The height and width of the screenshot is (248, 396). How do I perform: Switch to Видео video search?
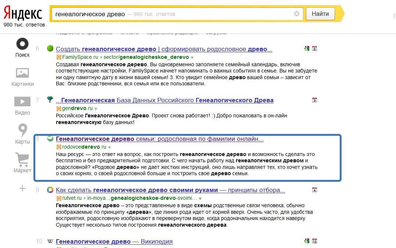pos(22,102)
